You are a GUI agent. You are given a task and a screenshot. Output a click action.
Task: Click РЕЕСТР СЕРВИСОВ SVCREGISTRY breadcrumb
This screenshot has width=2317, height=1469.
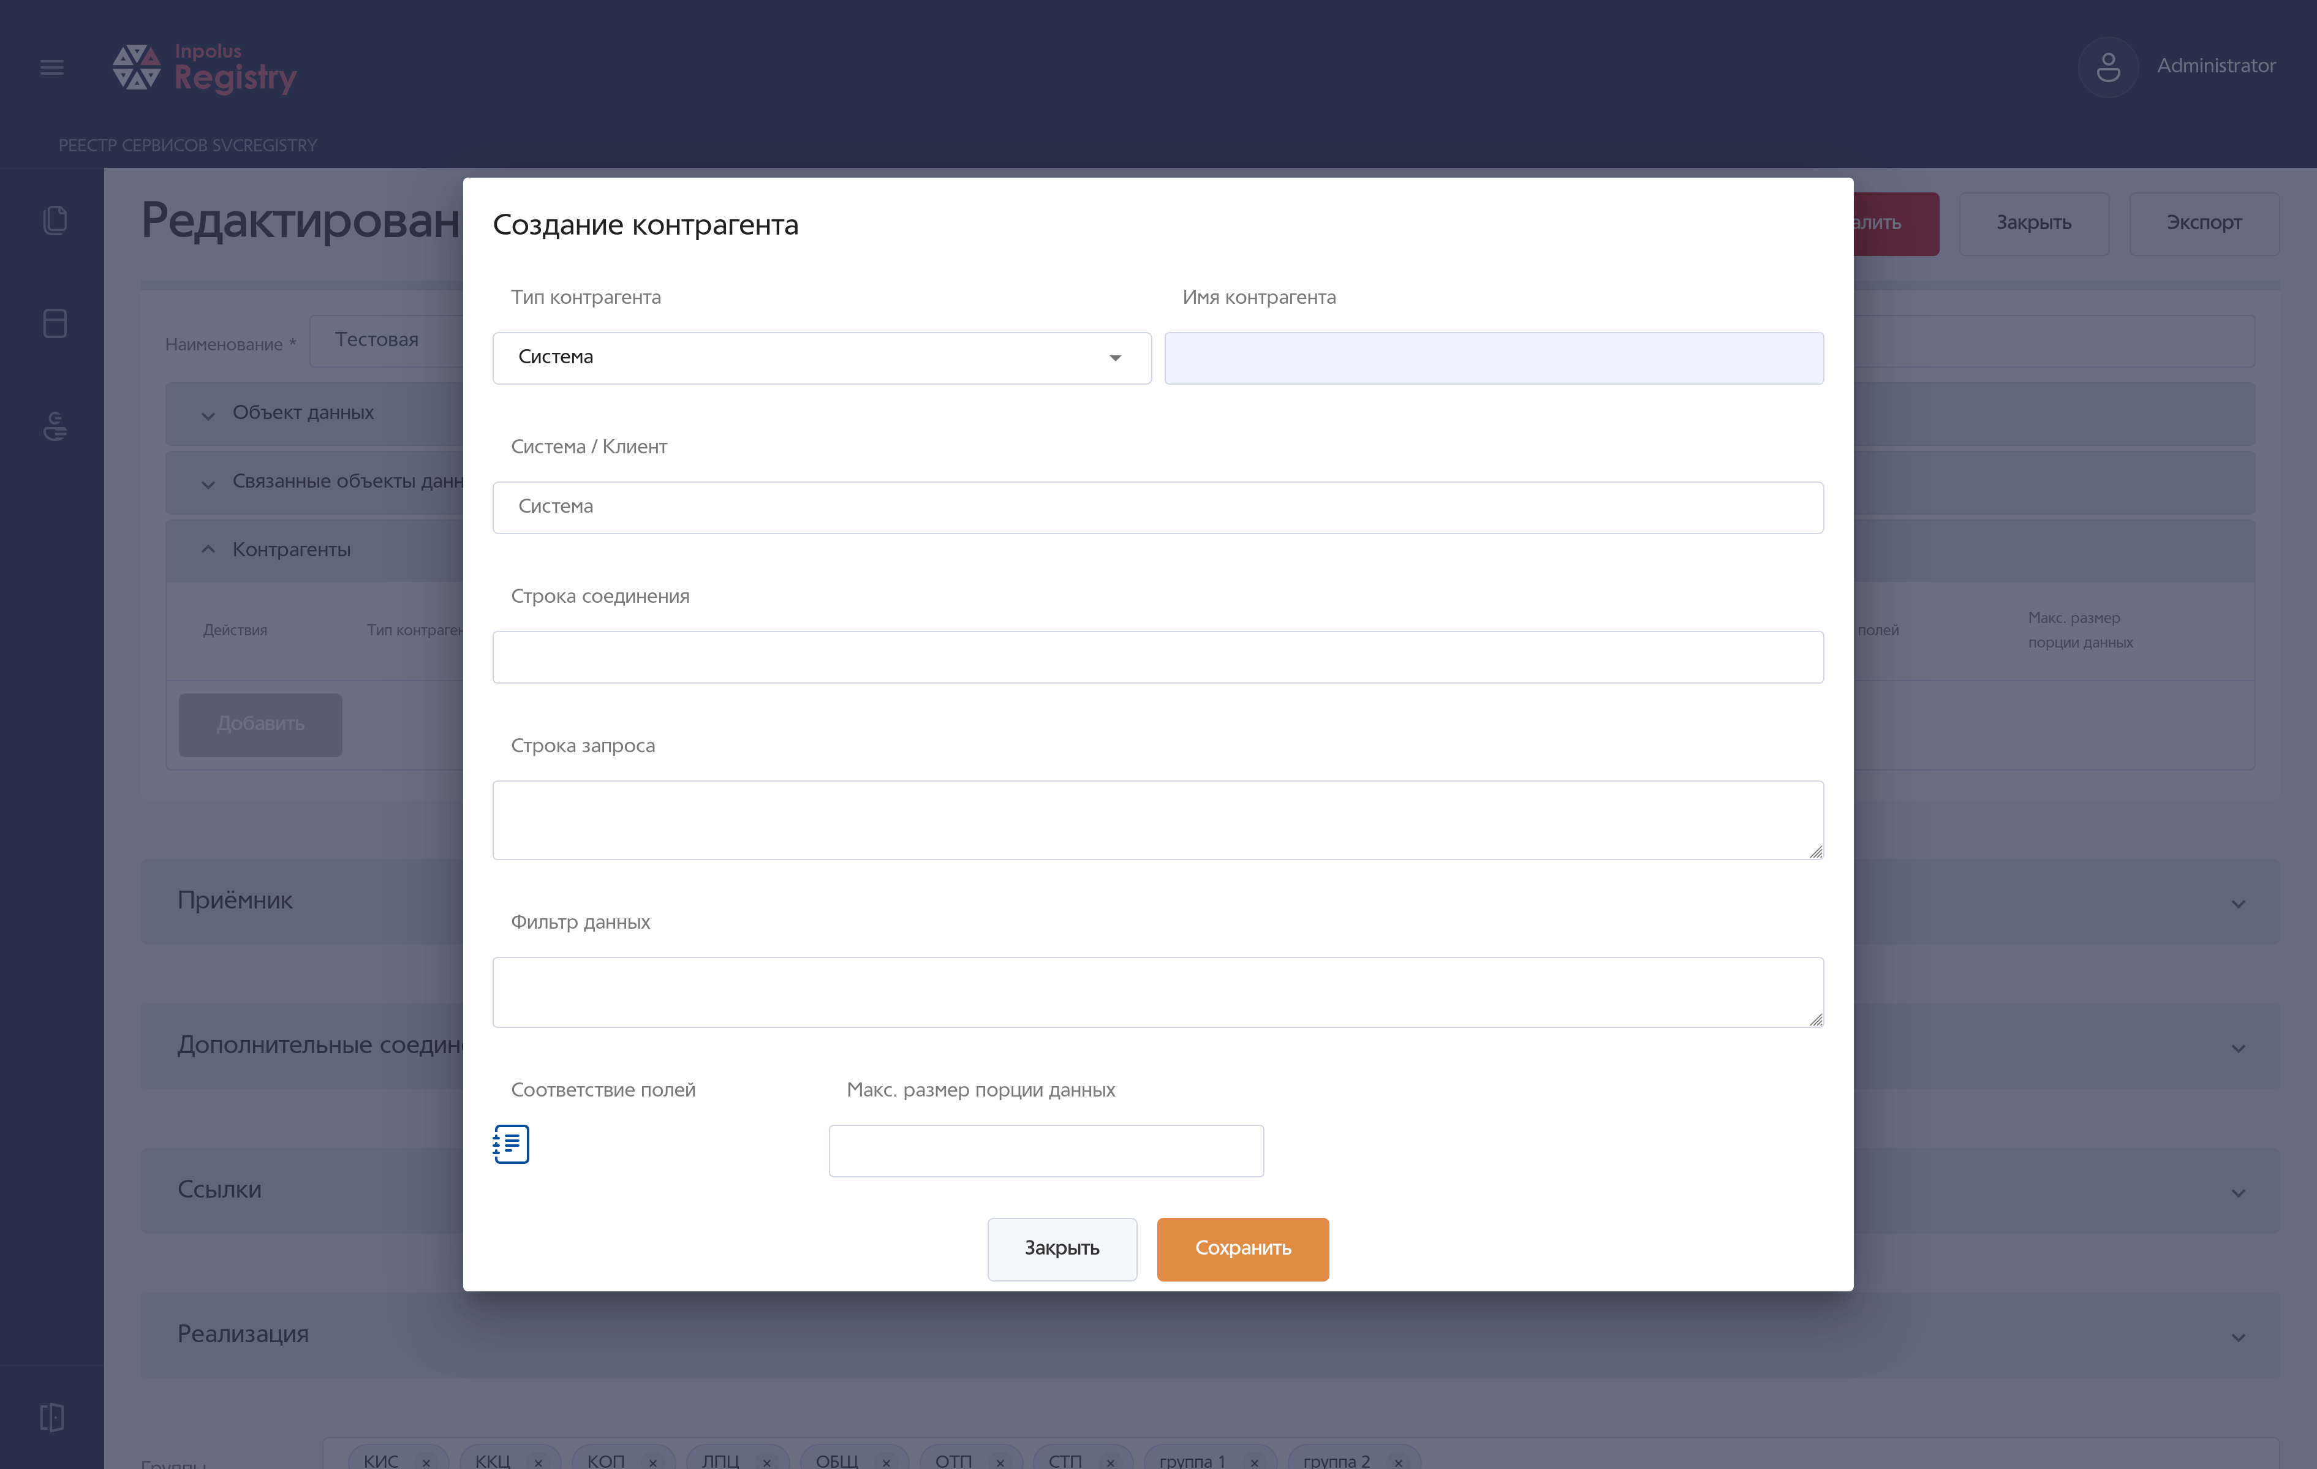pos(187,145)
